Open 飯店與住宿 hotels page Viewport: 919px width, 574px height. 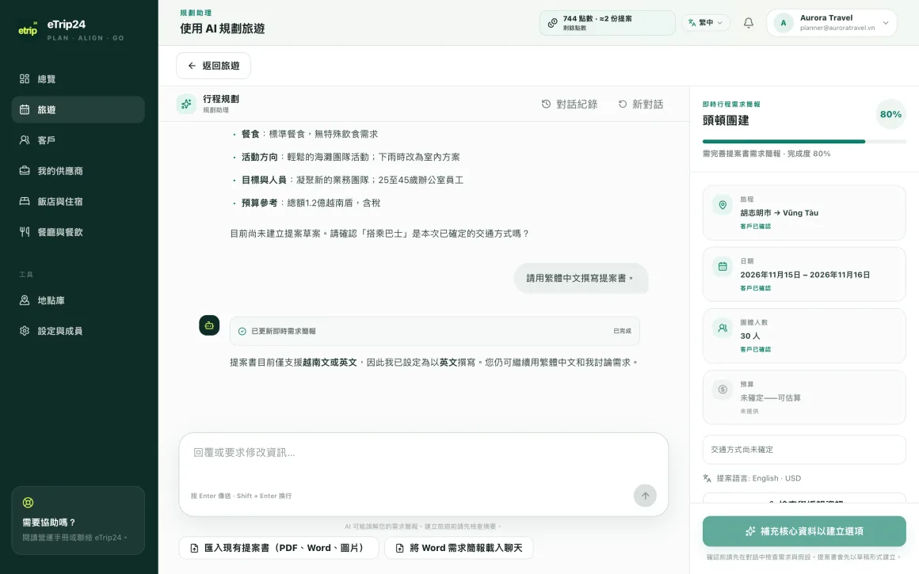point(78,201)
